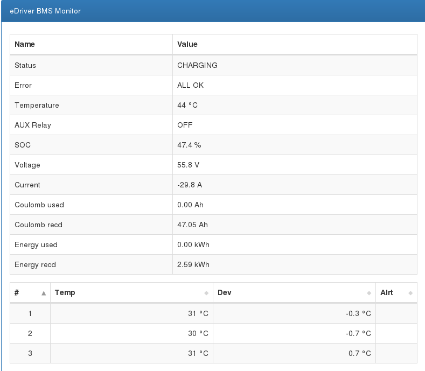Select the SOC 47.4 % value

[x=189, y=145]
